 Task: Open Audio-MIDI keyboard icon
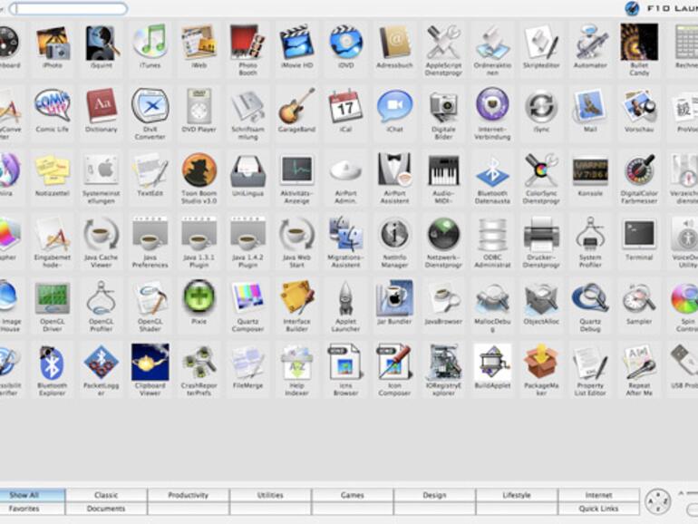click(x=444, y=170)
